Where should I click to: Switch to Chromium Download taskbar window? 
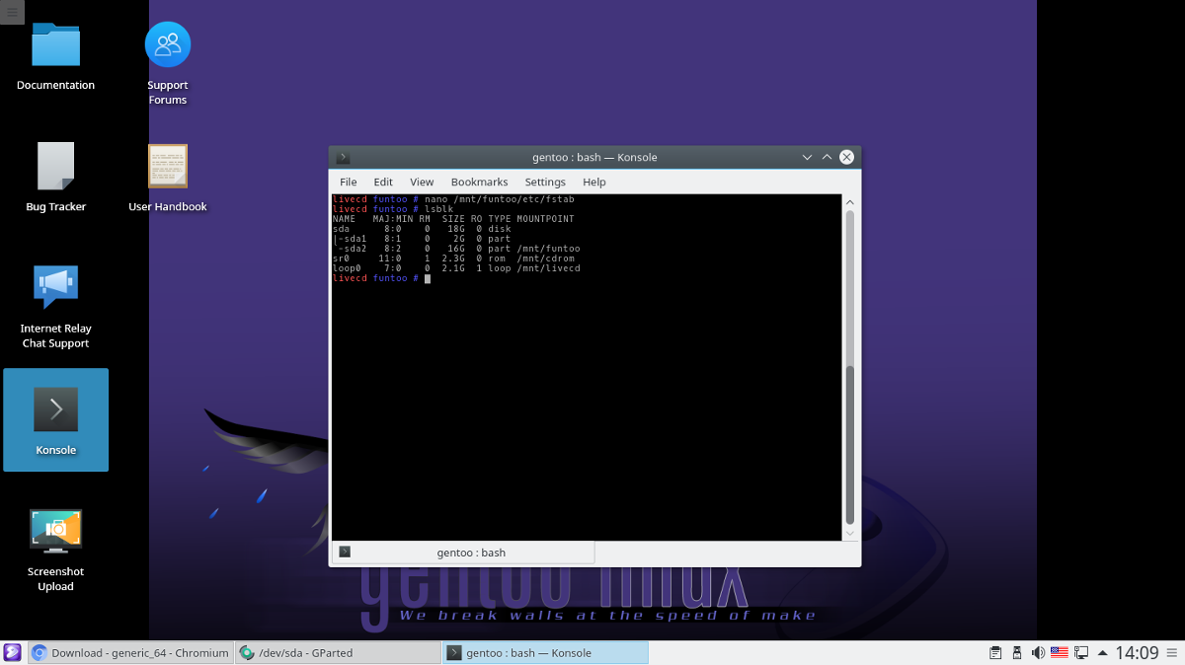pos(131,653)
